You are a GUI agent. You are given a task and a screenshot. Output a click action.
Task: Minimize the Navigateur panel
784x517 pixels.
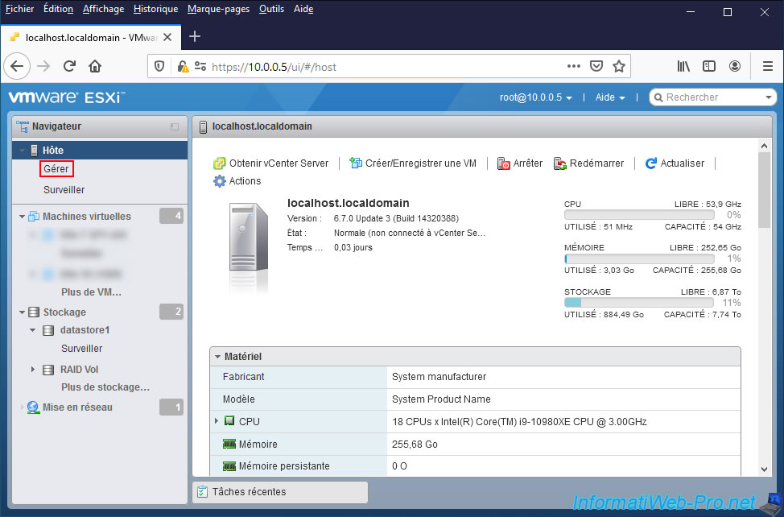175,126
